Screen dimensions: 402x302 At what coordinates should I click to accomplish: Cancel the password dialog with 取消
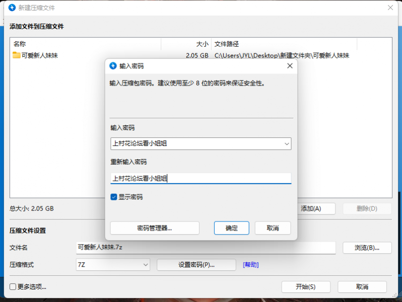[x=273, y=228]
